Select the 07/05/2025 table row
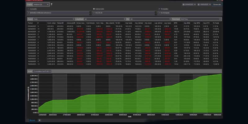Viewport: 248px width, 124px height. (x=125, y=45)
